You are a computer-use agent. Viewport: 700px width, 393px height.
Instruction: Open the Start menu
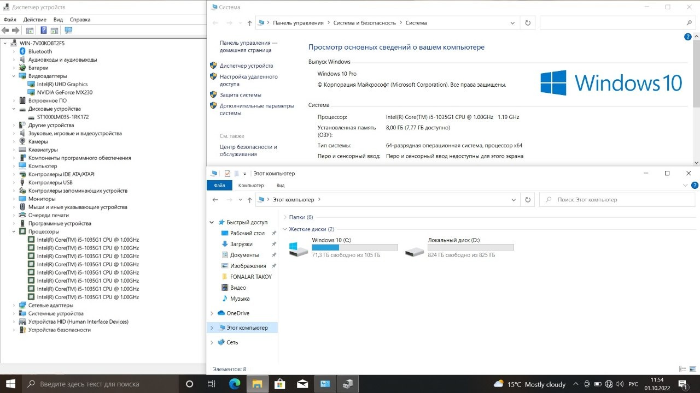[x=10, y=384]
